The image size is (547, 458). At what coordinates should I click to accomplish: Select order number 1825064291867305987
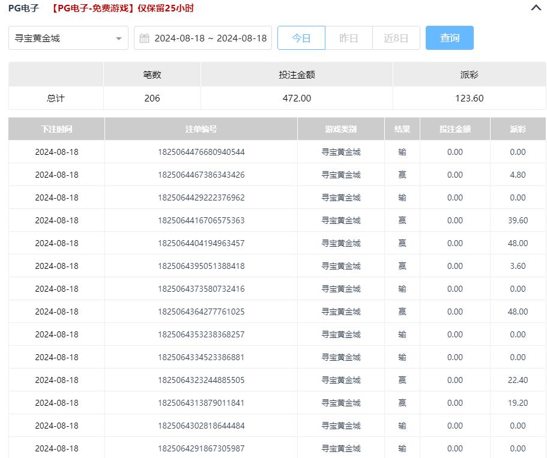coord(201,448)
